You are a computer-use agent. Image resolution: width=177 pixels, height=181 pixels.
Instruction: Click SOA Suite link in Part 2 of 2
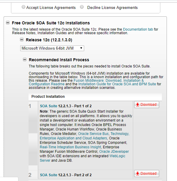coord(48,175)
